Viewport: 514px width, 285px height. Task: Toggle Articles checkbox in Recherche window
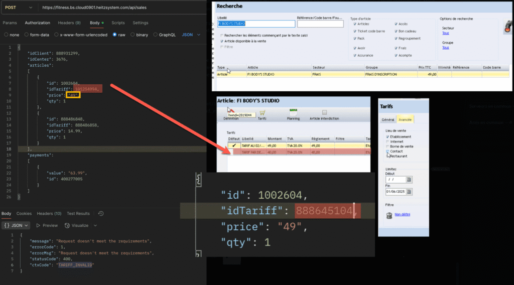[355, 24]
